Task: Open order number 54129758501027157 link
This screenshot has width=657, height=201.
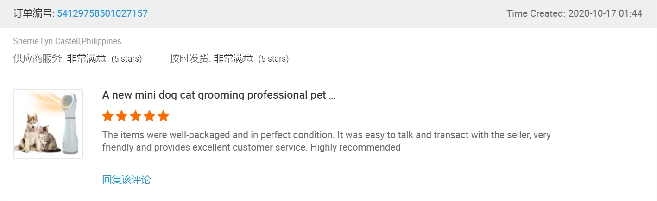Action: (x=102, y=13)
